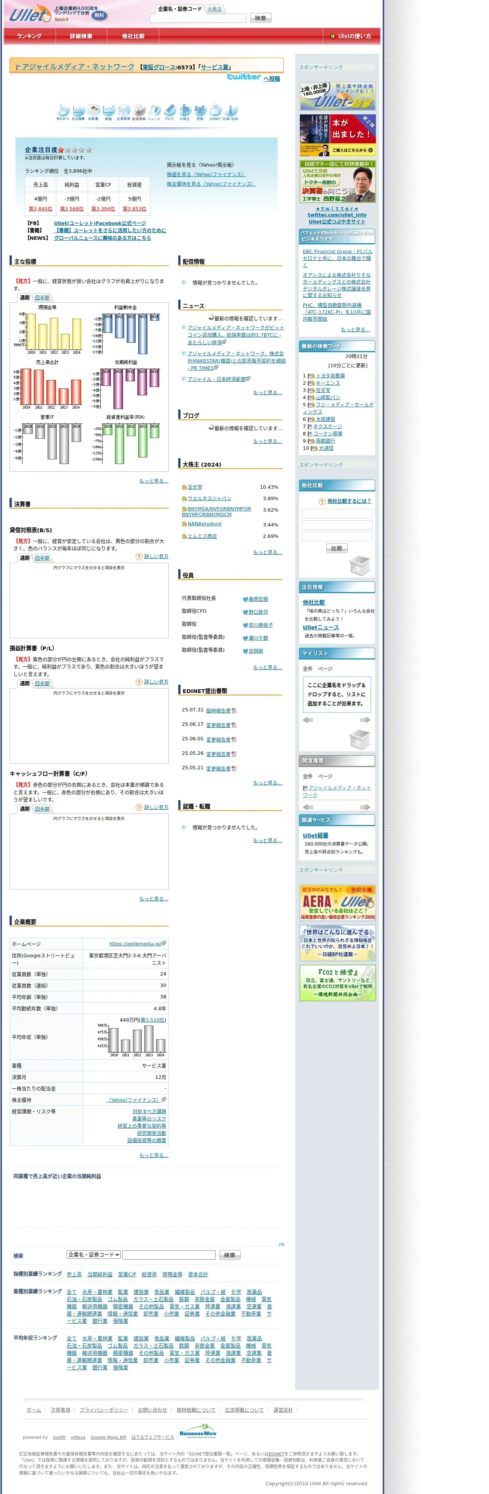Show next page of 閲覧履歴

(365, 807)
